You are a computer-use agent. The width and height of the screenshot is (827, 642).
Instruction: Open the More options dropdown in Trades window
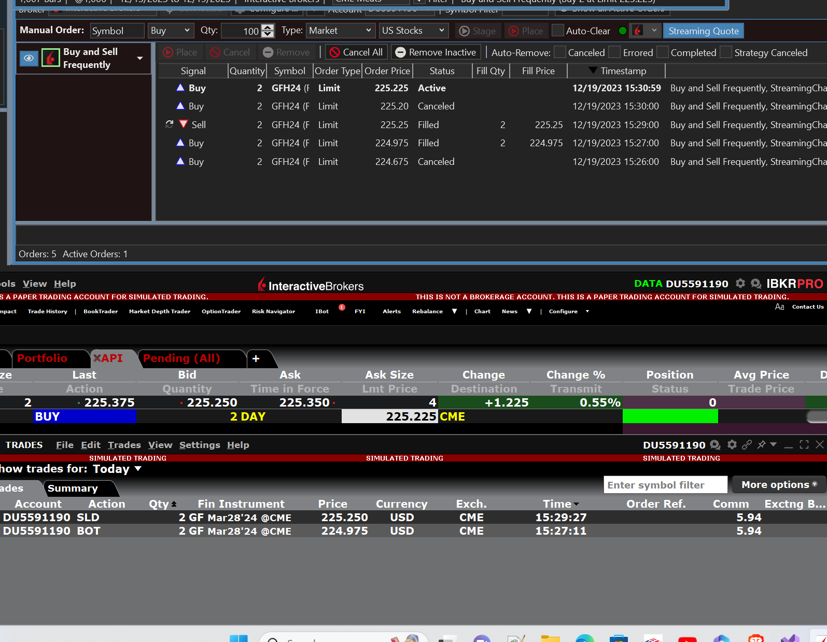779,484
